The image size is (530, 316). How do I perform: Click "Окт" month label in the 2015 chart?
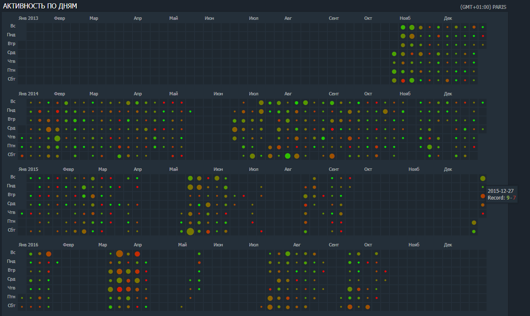368,169
